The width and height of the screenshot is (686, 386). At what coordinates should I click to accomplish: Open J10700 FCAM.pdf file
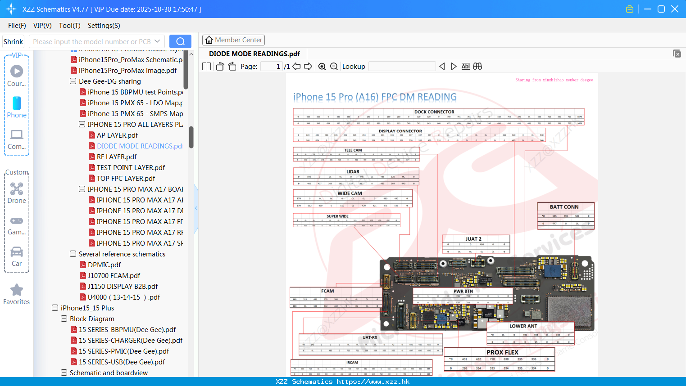pyautogui.click(x=114, y=276)
